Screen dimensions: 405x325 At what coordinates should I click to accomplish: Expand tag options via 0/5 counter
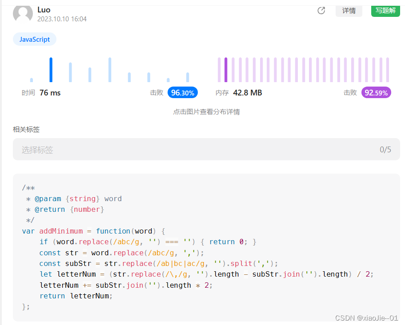385,149
